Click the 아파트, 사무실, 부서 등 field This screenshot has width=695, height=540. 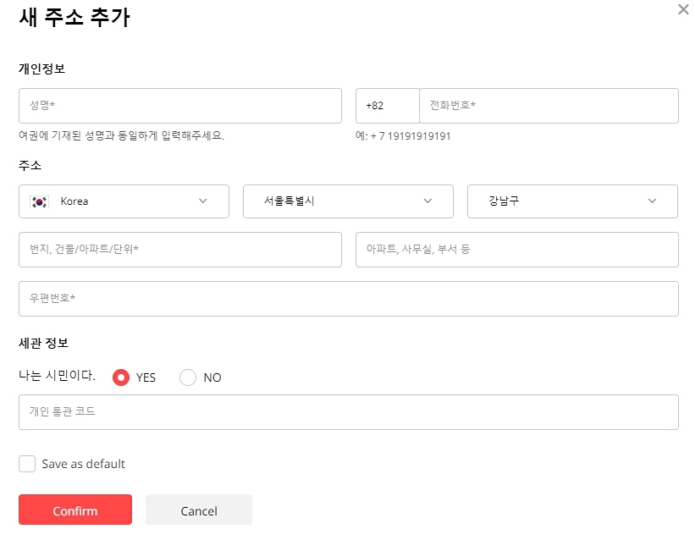[x=517, y=250]
